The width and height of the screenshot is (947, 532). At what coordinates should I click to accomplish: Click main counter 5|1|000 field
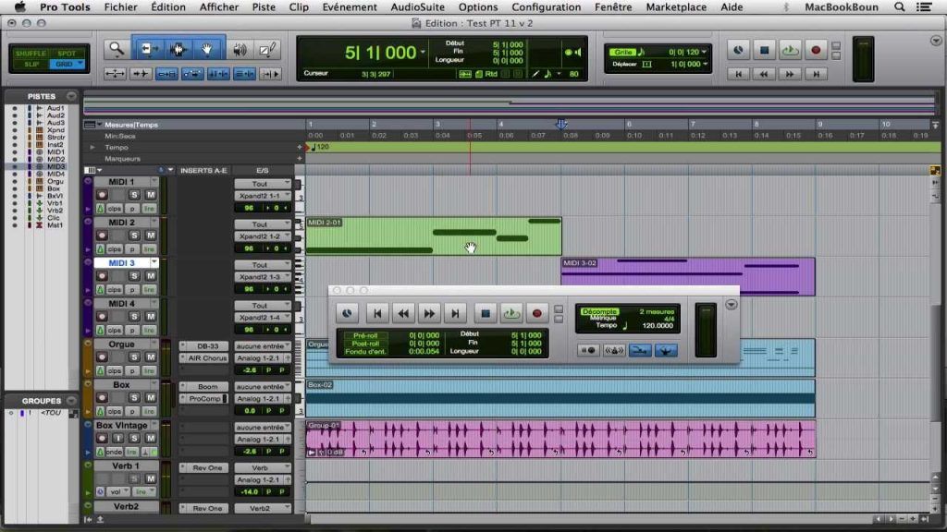(x=380, y=53)
